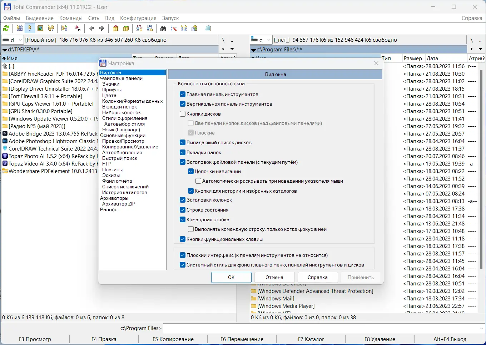Open file search with the binoculars icon

[163, 28]
